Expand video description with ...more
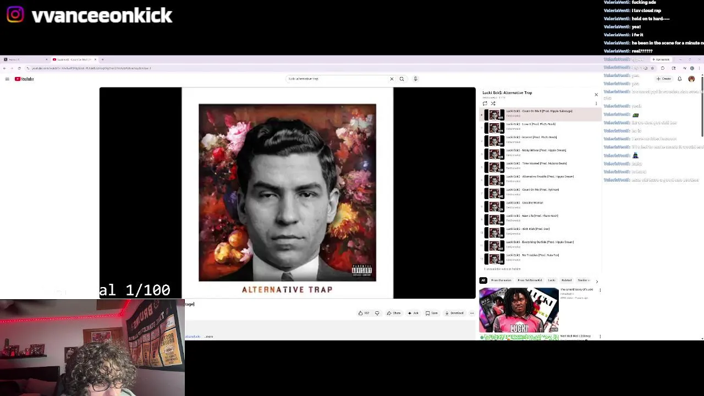Screen dimensions: 704x396 (209, 337)
